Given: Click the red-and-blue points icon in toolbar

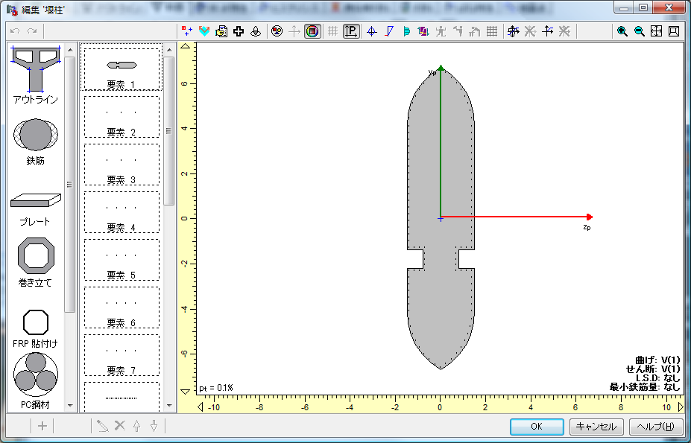Looking at the screenshot, I should 187,31.
